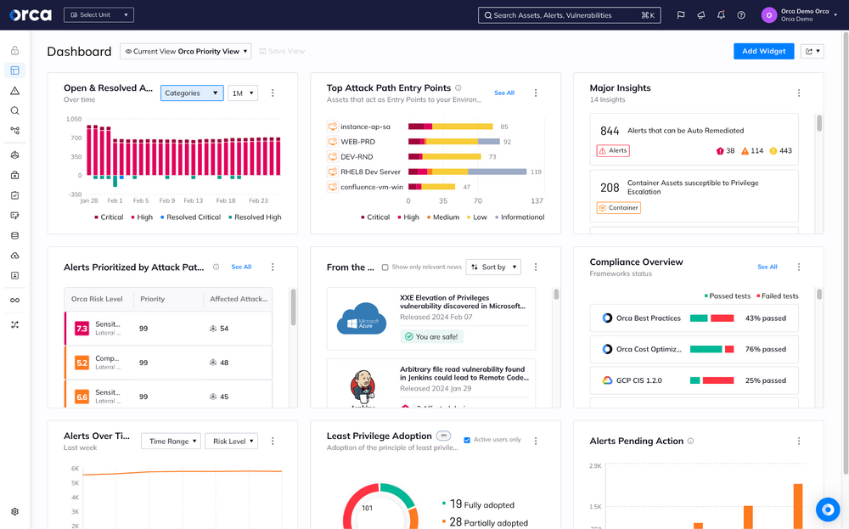
Task: Open the help question mark icon
Action: 741,15
